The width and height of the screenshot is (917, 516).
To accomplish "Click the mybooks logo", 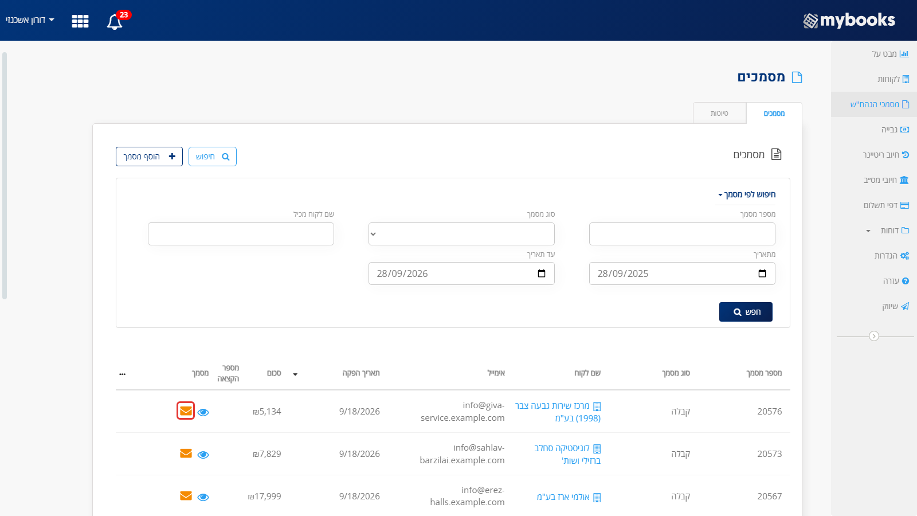I will coord(849,21).
